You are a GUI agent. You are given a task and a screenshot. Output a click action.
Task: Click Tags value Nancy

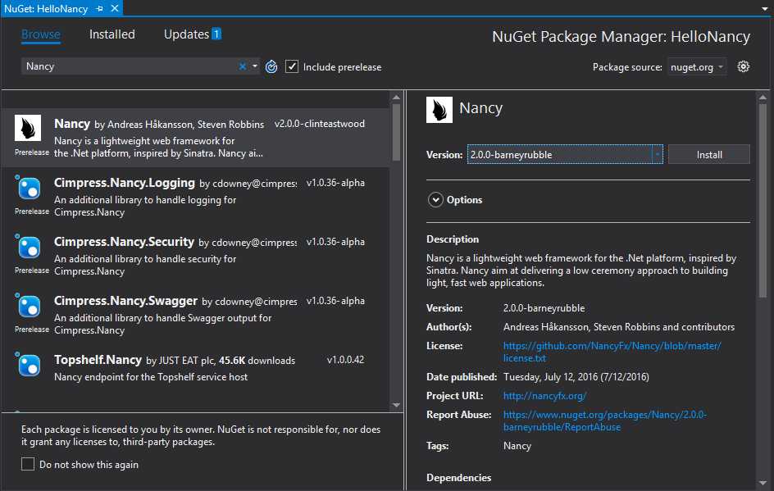point(517,446)
